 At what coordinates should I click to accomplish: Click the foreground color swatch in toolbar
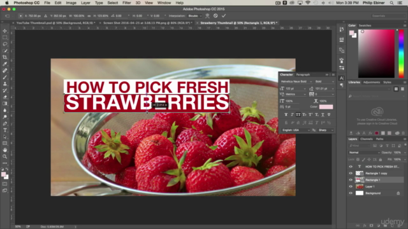(x=3, y=175)
